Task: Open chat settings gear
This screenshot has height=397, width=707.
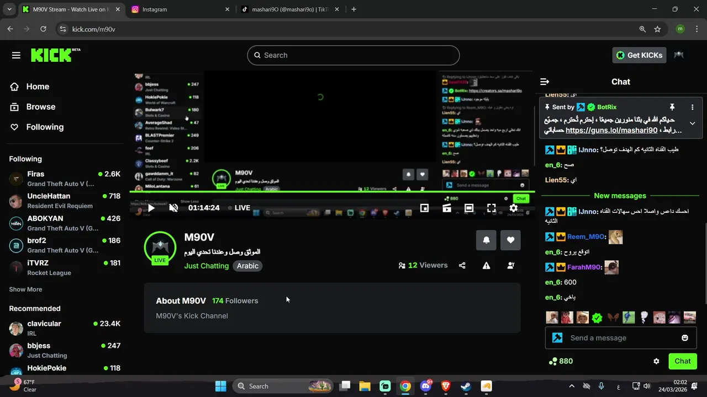Action: pos(656,361)
